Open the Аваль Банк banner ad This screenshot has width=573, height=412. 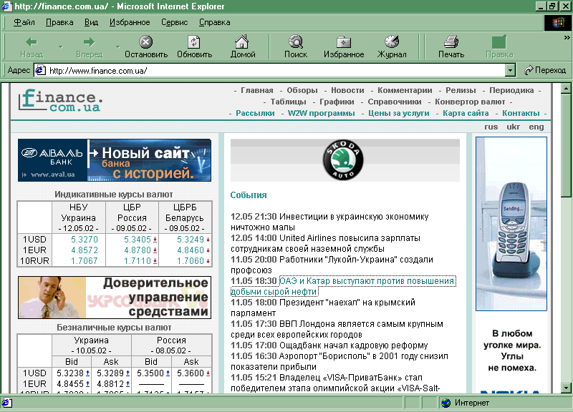pyautogui.click(x=115, y=160)
